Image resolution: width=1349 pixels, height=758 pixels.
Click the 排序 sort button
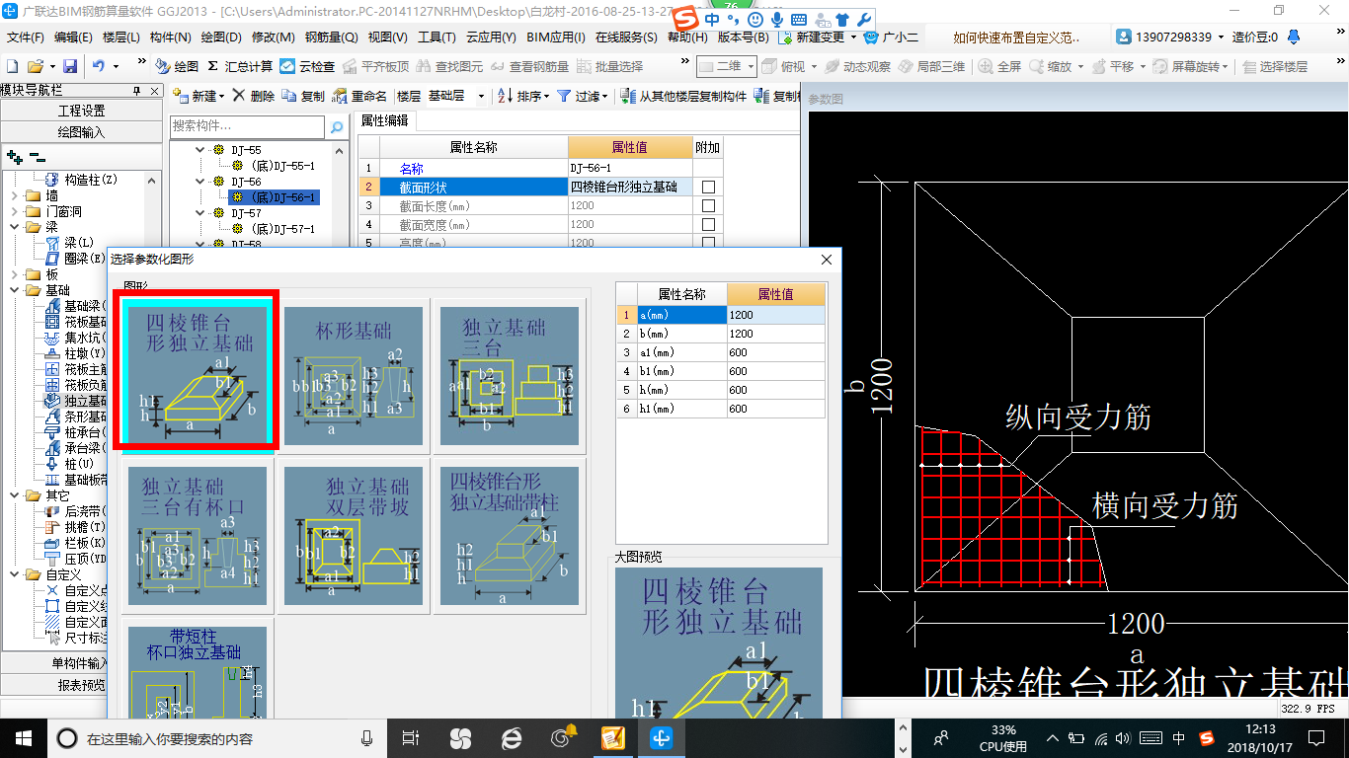pos(522,96)
